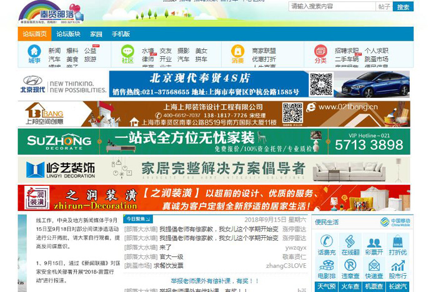This screenshot has width=431, height=292.
Task: Open the 手机版 nav item
Action: point(121,34)
